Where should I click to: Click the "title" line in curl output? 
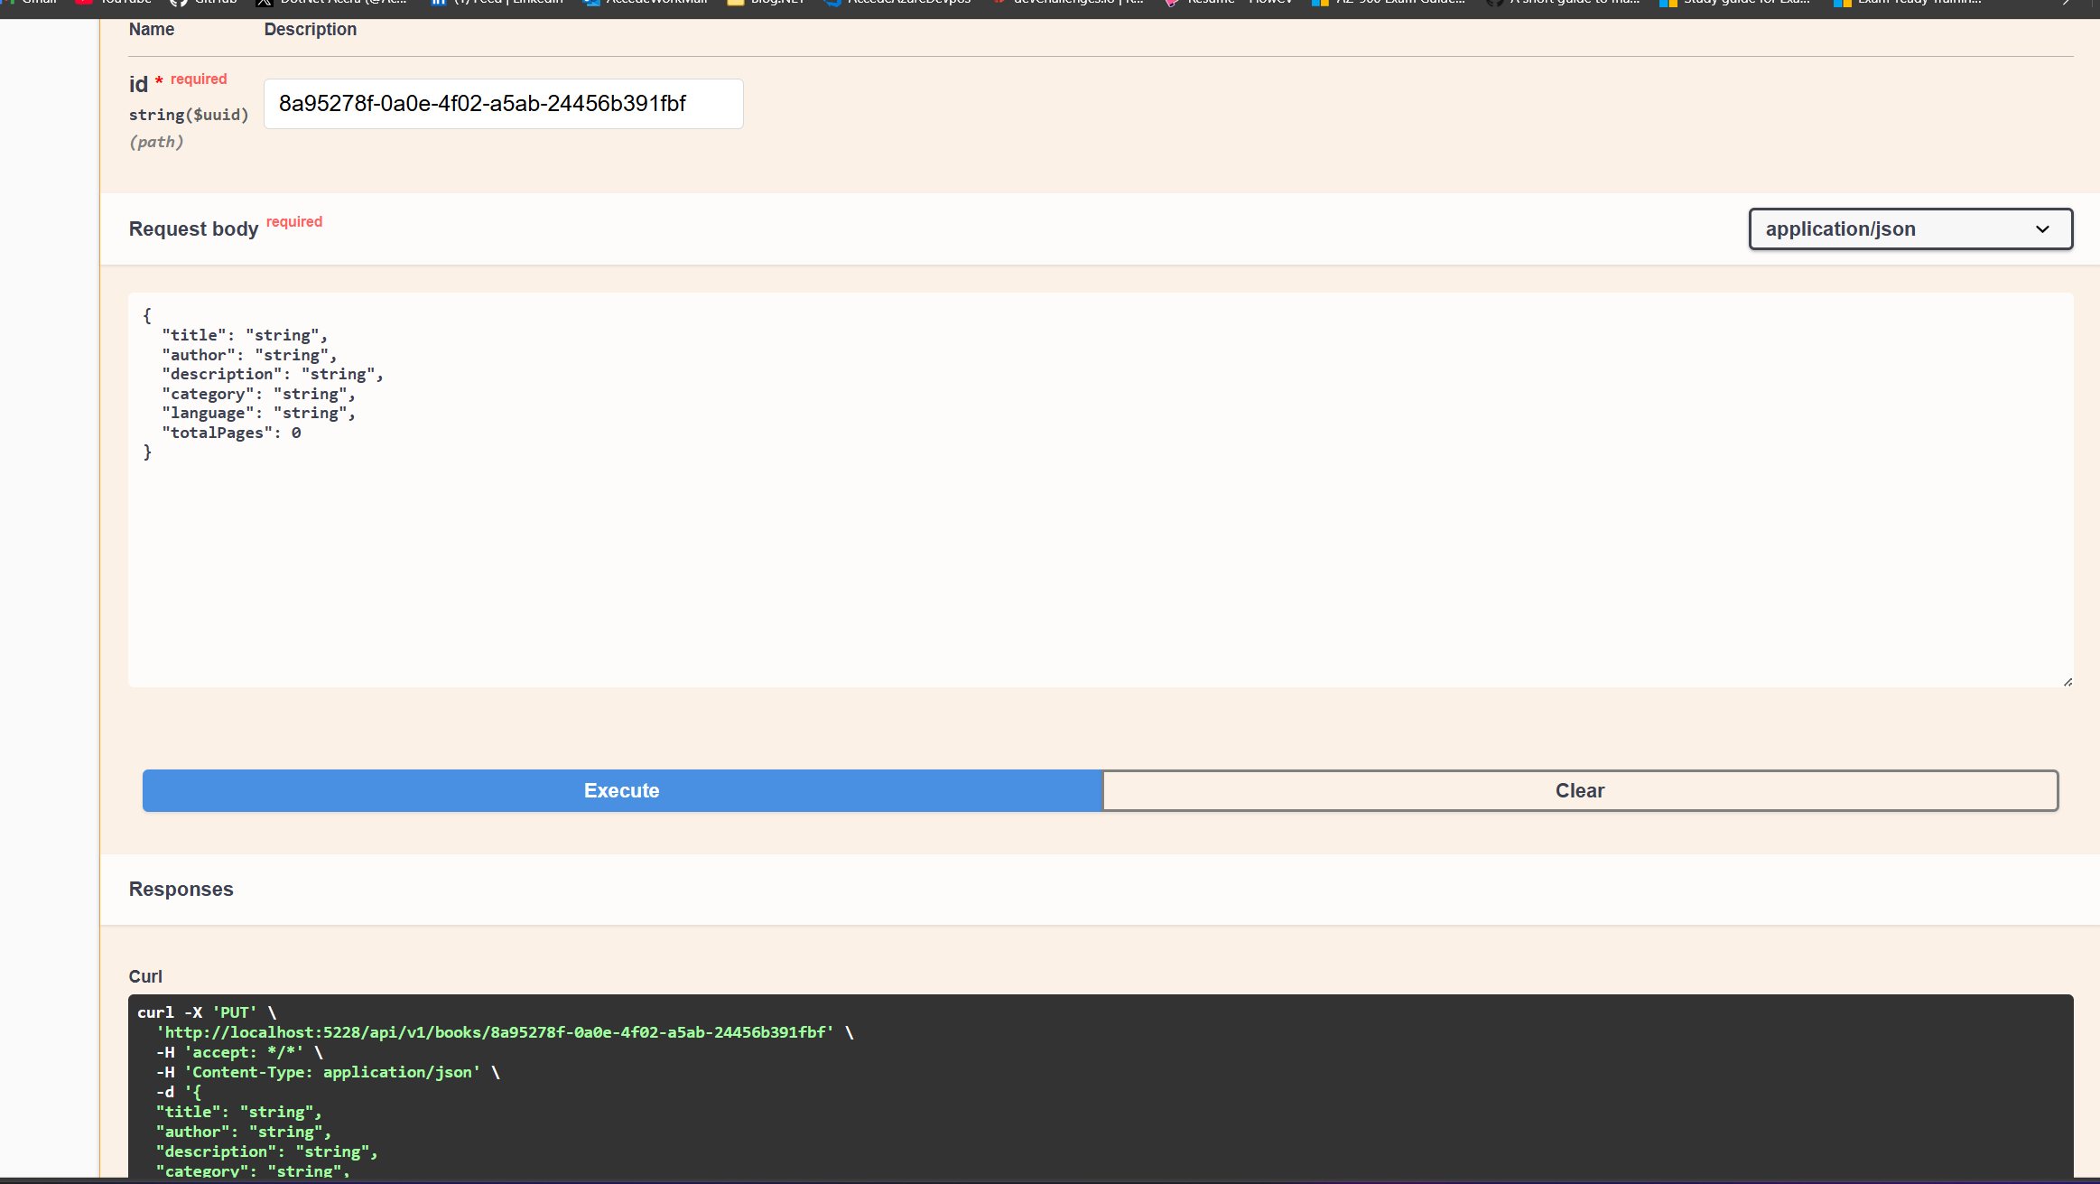click(239, 1112)
